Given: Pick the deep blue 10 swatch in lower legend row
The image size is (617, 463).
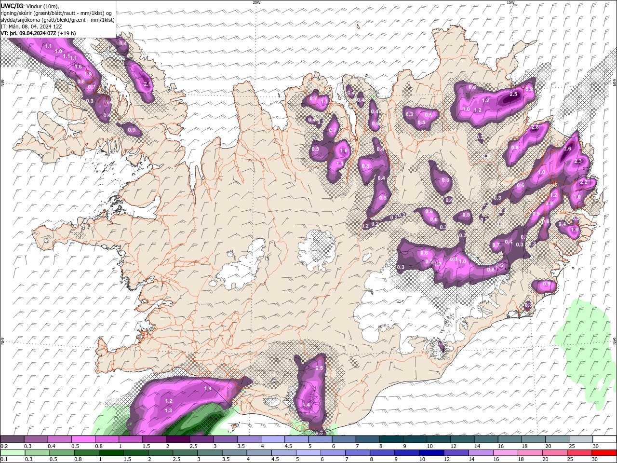Looking at the screenshot, I should point(432,453).
